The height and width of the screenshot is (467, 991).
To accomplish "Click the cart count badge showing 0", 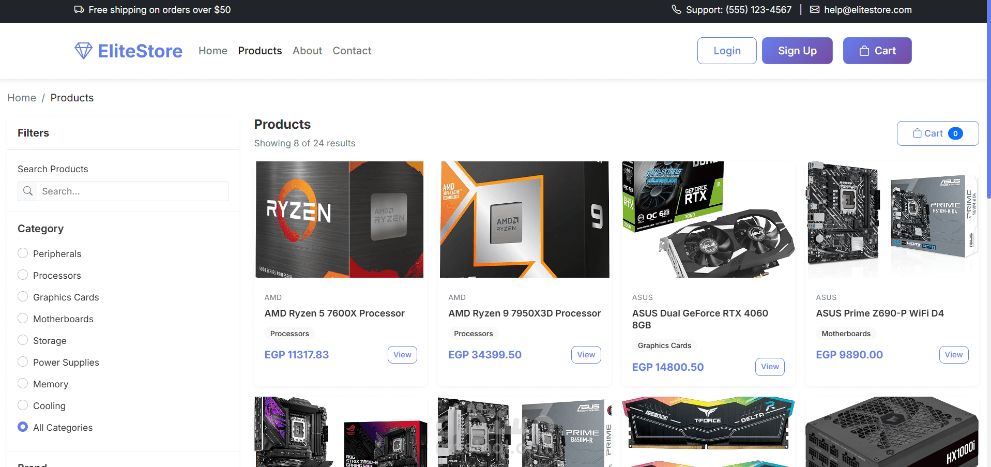I will tap(955, 133).
